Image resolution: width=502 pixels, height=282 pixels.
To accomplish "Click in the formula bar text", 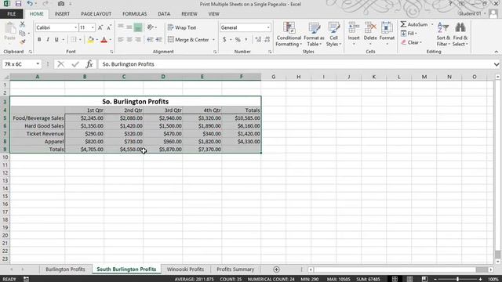I will pos(128,64).
